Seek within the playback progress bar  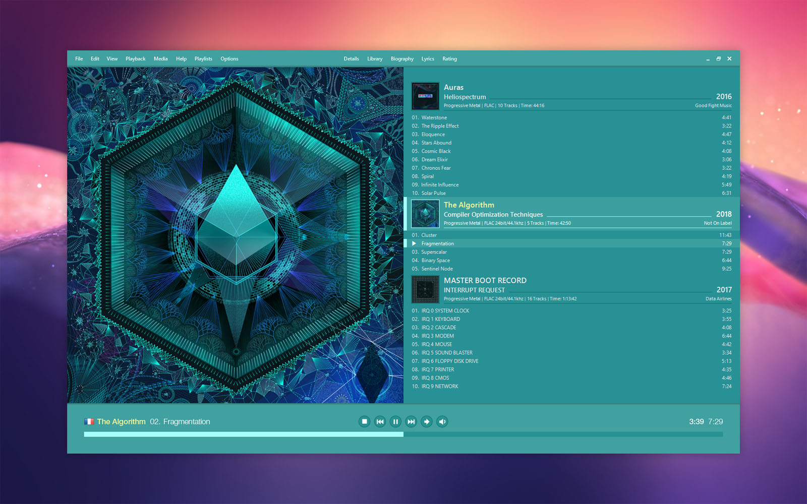tap(403, 434)
